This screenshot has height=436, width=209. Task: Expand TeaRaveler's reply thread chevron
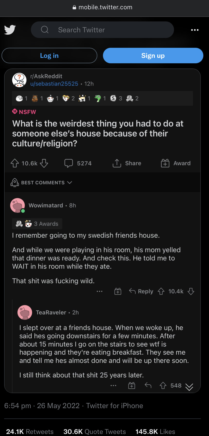tap(189, 387)
